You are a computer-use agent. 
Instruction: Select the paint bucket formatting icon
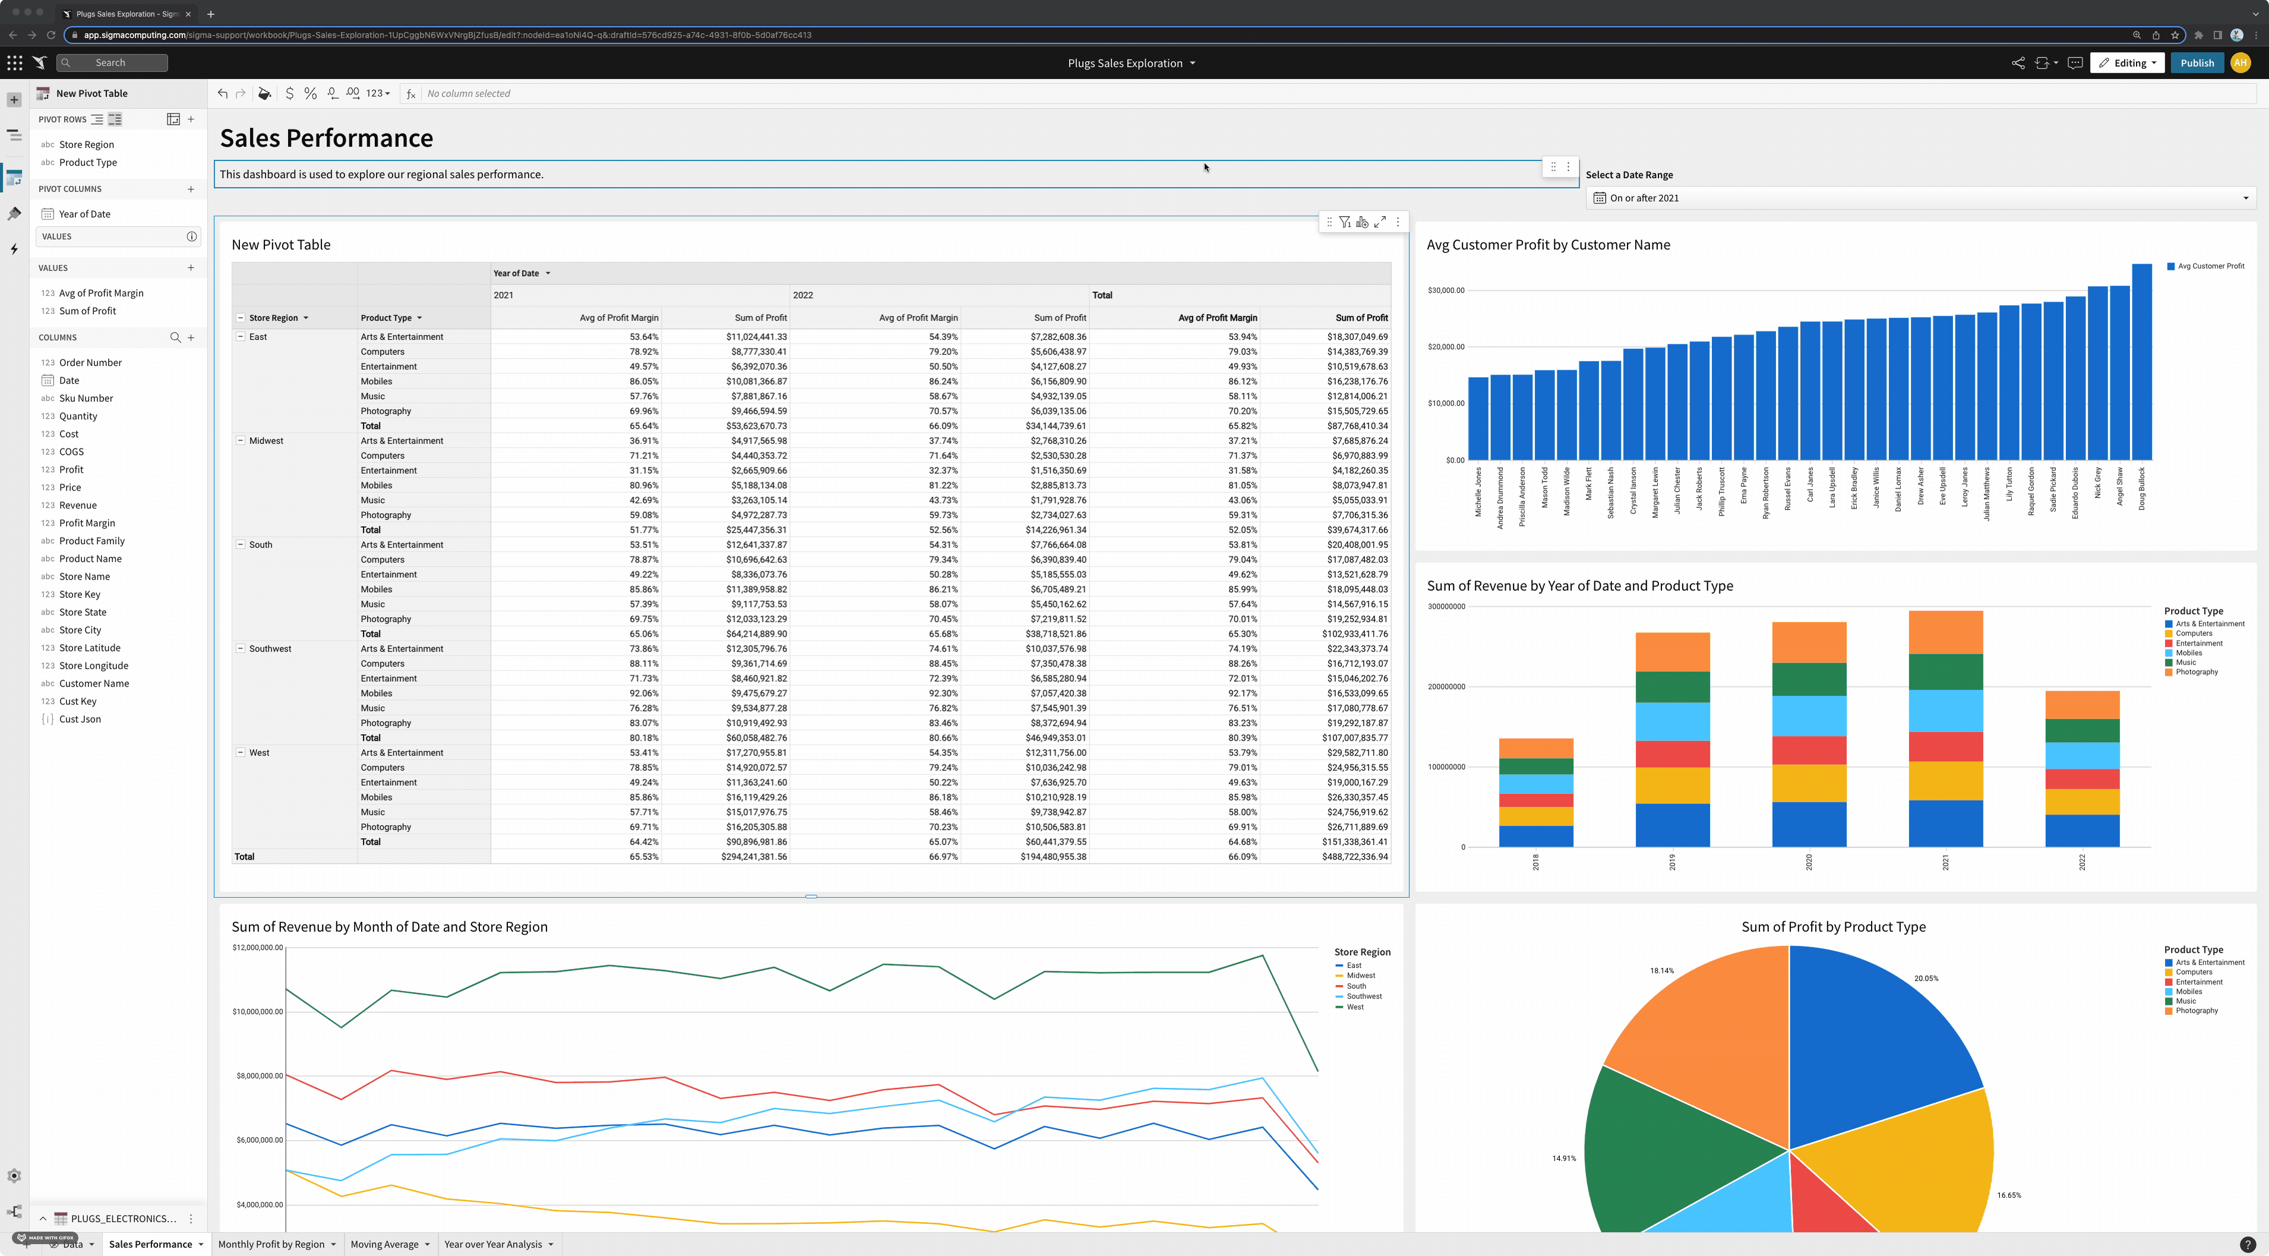tap(264, 93)
